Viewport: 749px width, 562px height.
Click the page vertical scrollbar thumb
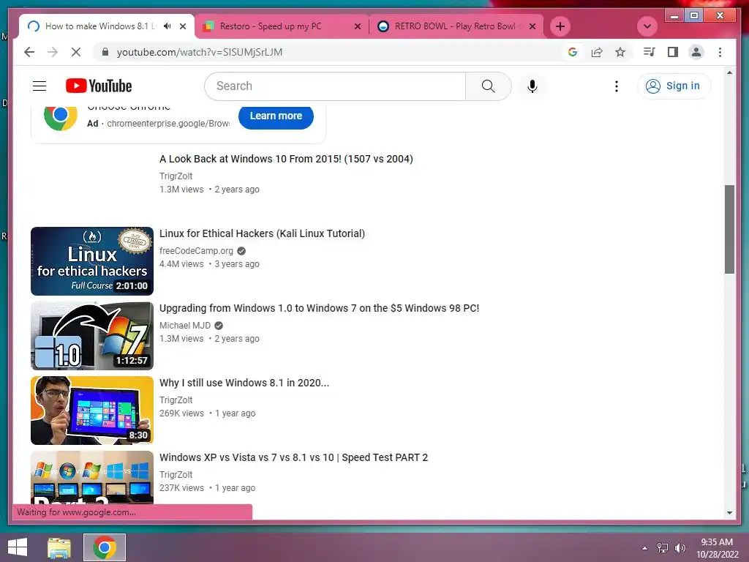coord(729,229)
